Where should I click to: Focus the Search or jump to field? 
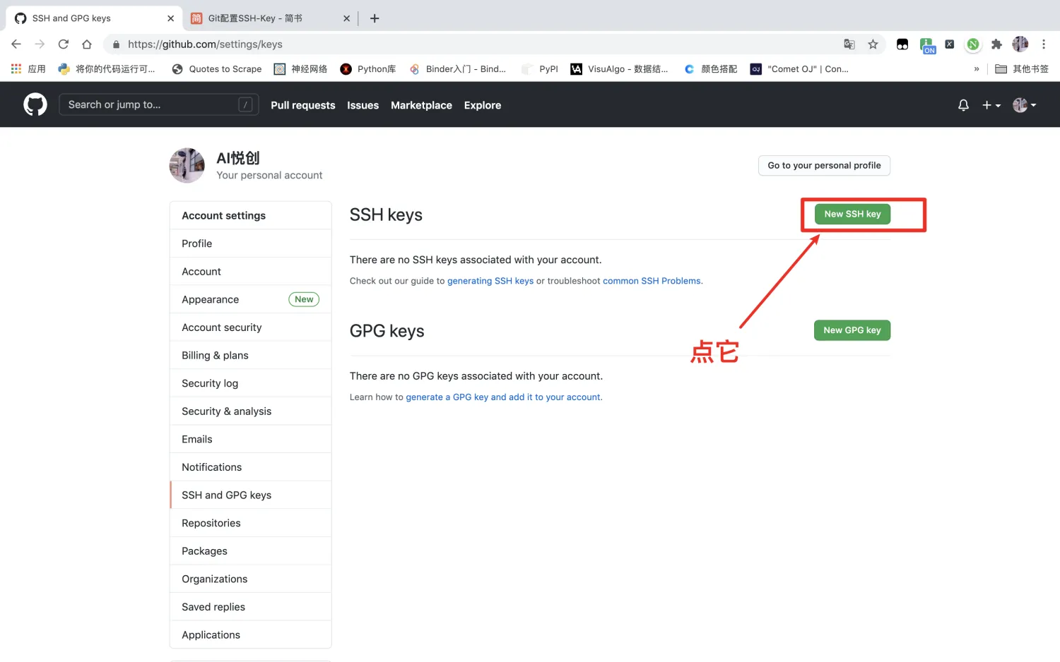[x=159, y=105]
